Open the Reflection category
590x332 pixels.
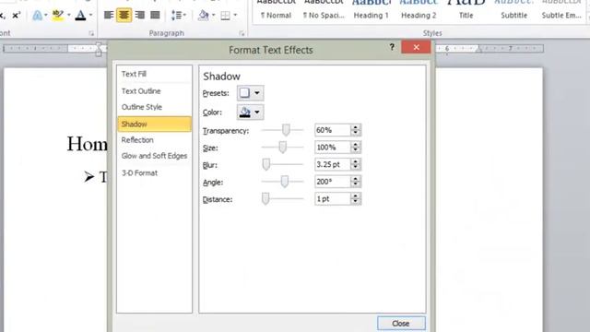point(154,140)
